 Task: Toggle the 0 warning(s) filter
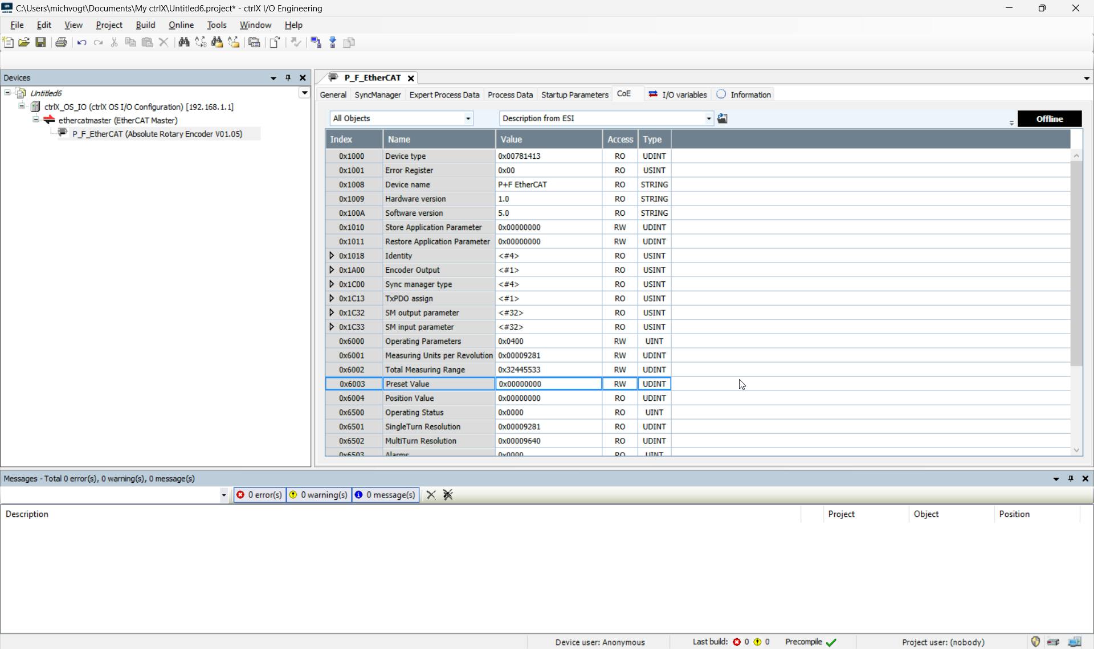point(319,495)
